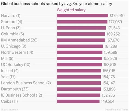Click the Weighted salary legend heading
Screen dimensions: 129x111
(71, 10)
